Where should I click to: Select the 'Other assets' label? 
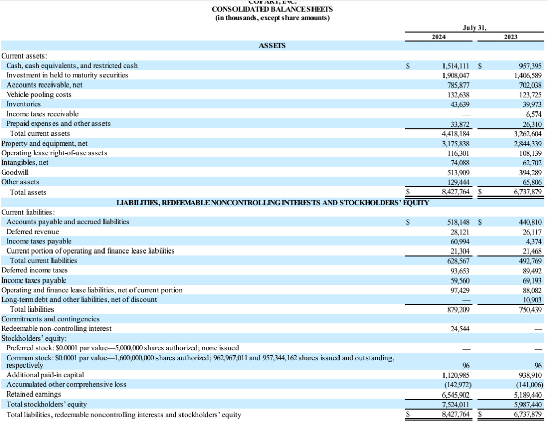click(x=20, y=182)
